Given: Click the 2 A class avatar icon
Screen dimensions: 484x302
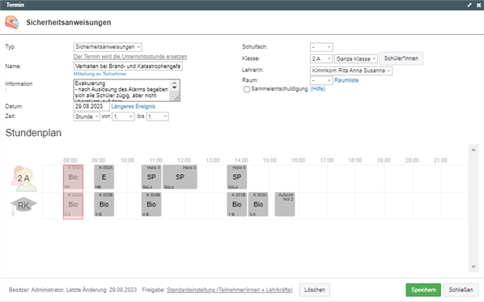Looking at the screenshot, I should tap(23, 178).
